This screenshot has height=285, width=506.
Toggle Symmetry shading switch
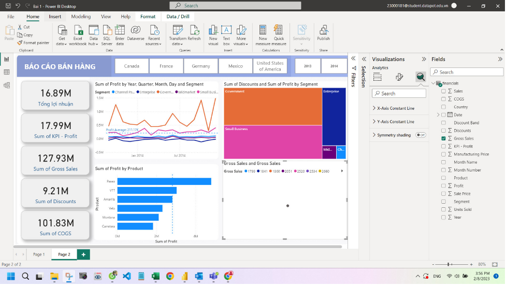click(x=421, y=135)
